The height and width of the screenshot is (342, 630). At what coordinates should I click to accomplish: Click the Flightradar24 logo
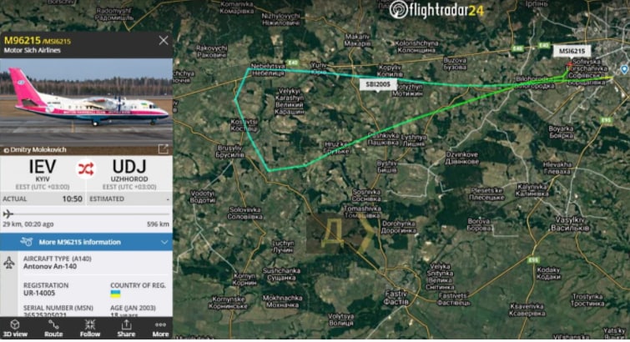[436, 9]
